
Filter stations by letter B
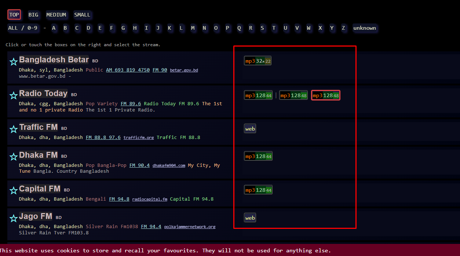[65, 28]
